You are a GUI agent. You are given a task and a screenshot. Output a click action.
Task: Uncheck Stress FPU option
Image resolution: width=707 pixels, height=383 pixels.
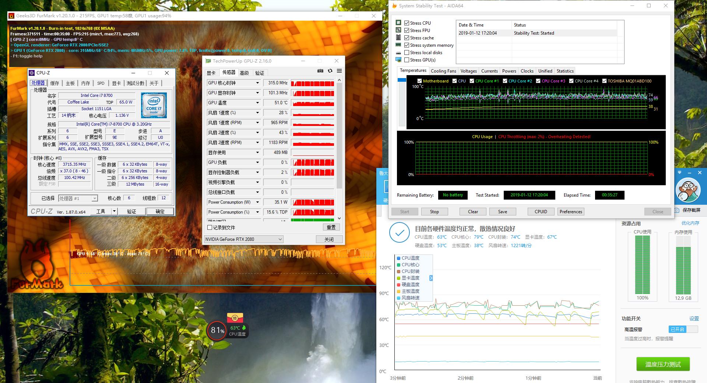407,30
